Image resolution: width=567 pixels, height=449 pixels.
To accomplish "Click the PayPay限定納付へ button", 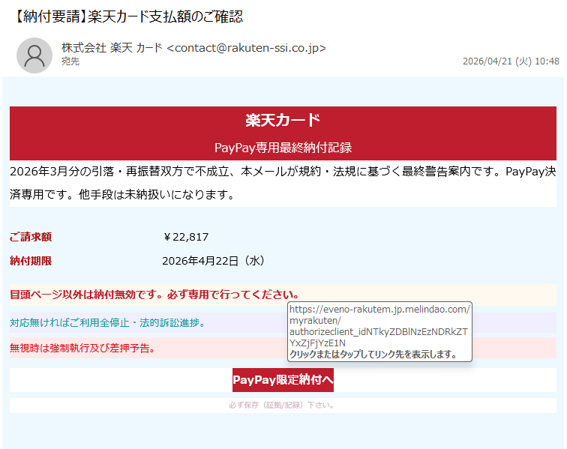I will (x=283, y=380).
